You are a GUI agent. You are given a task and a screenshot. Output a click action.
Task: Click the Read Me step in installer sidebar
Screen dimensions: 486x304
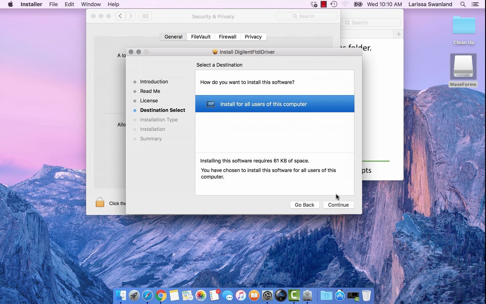pyautogui.click(x=150, y=91)
